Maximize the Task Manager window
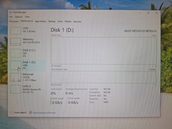Viewport: 172px width, 129px height. tap(148, 13)
